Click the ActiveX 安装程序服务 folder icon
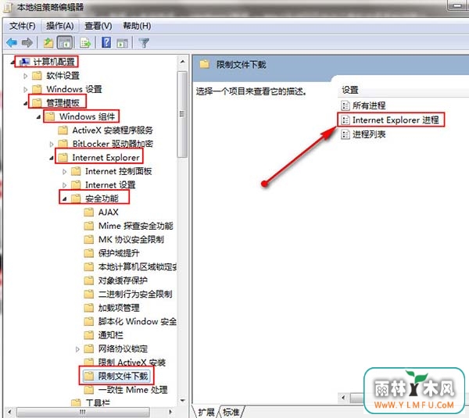 pyautogui.click(x=63, y=130)
